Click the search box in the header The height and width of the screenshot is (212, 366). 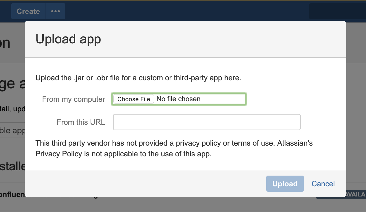(338, 11)
